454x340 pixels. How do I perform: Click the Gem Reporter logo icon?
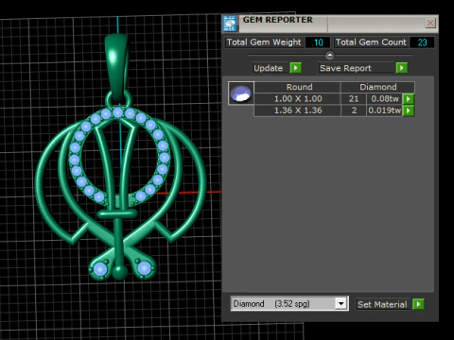pos(230,24)
